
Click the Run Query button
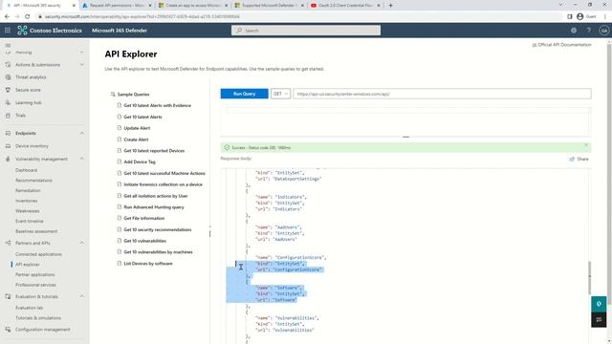point(245,94)
